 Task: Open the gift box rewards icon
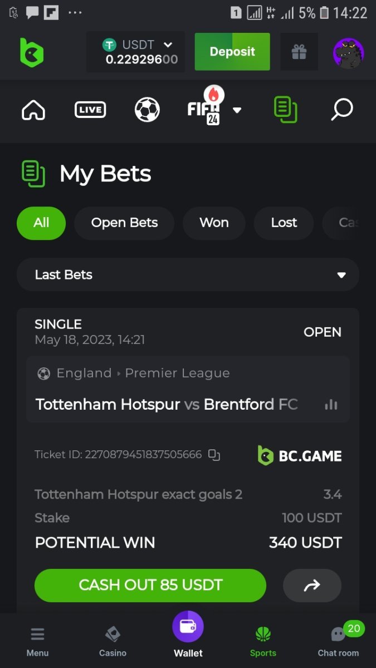[299, 52]
